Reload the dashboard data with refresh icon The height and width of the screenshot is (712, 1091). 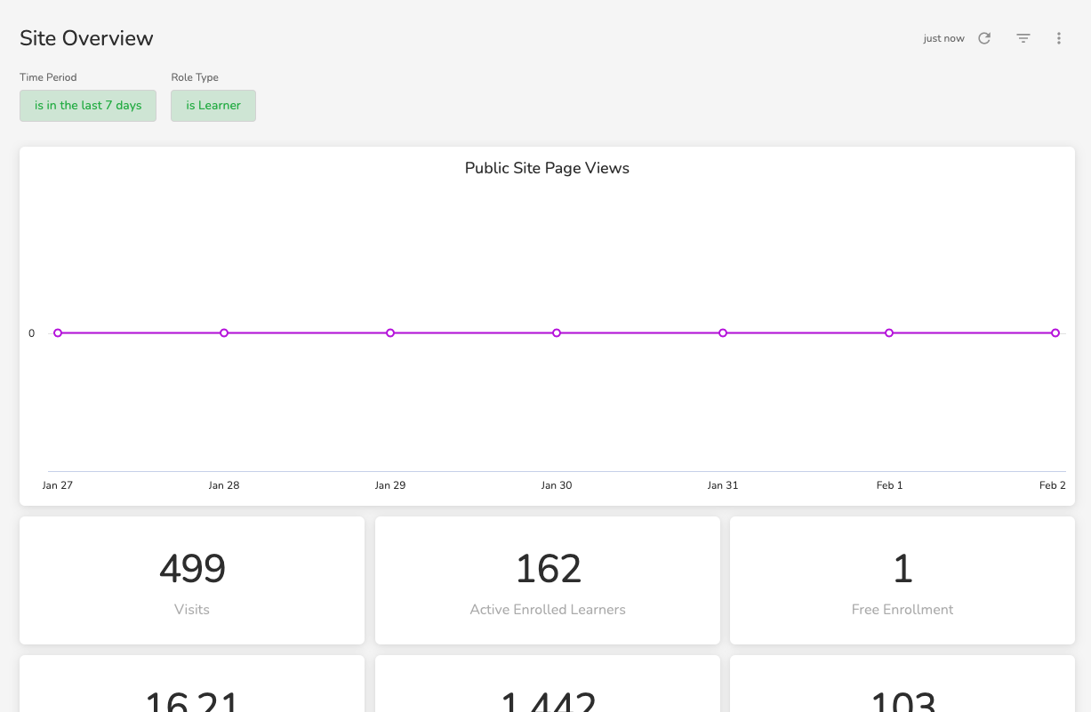point(984,38)
